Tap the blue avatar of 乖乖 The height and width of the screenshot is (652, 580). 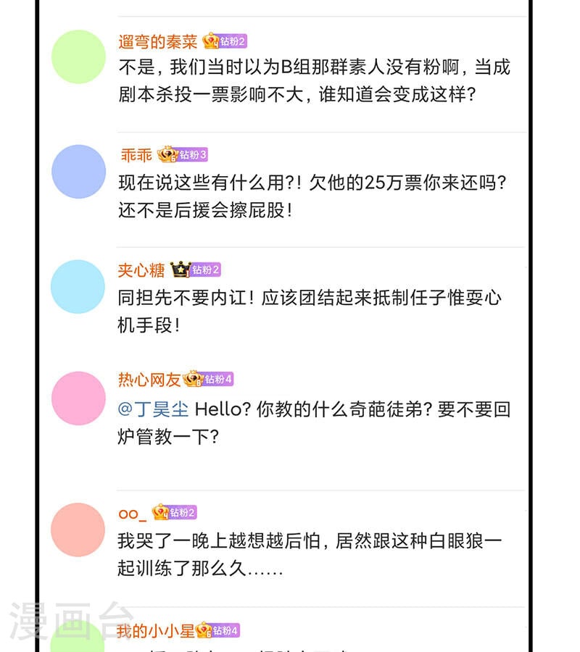(x=78, y=172)
